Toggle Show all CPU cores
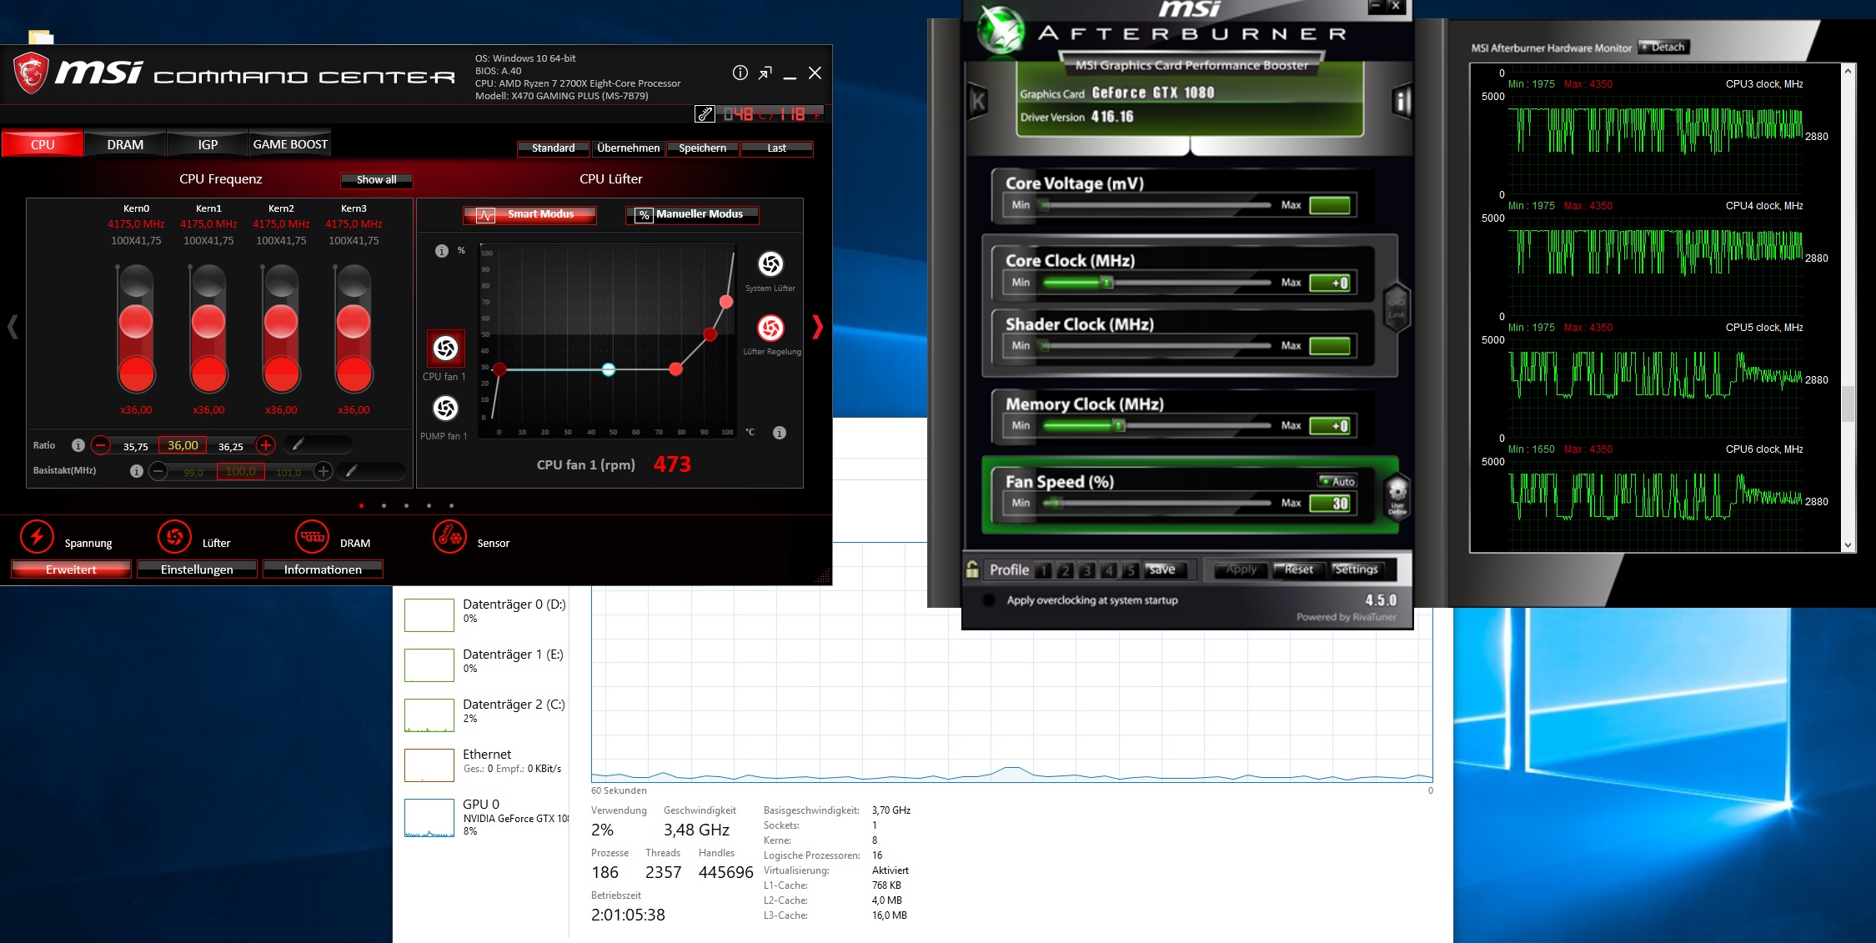1876x943 pixels. [x=376, y=180]
